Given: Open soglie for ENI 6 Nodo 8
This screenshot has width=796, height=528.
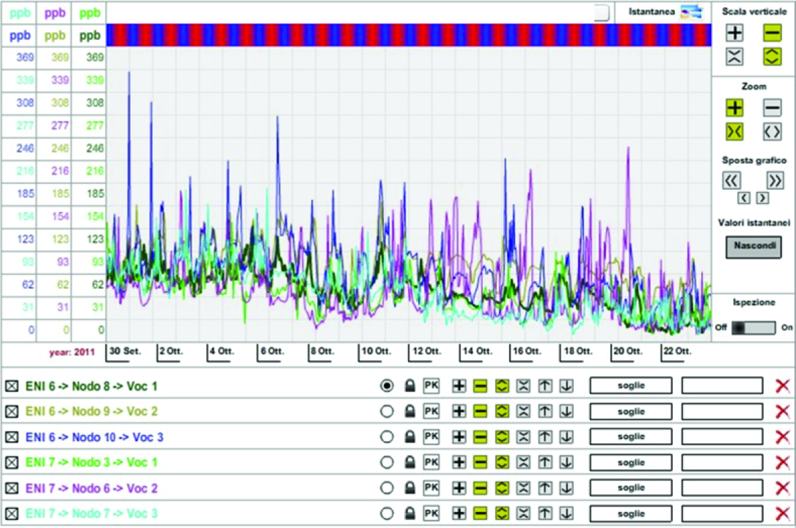Looking at the screenshot, I should pyautogui.click(x=630, y=386).
